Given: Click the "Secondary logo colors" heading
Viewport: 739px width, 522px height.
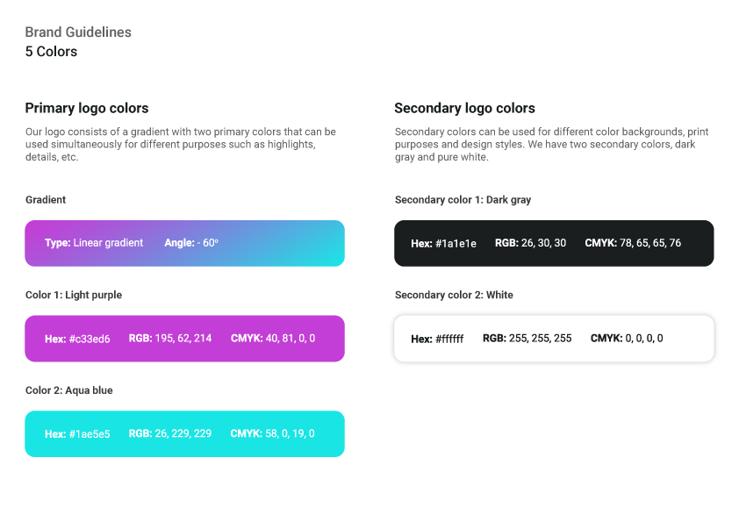Looking at the screenshot, I should point(464,109).
